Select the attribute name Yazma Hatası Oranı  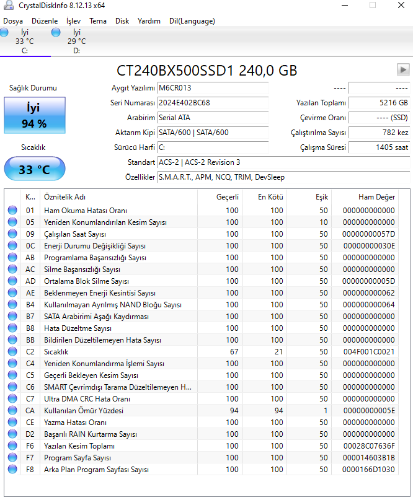click(x=75, y=423)
